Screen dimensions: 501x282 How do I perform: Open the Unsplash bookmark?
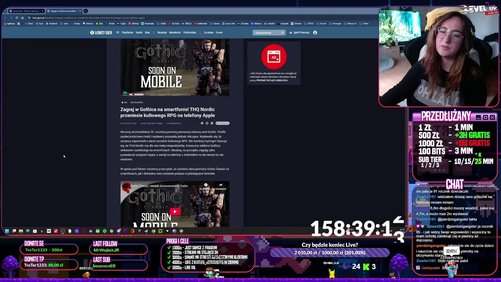pos(283,23)
